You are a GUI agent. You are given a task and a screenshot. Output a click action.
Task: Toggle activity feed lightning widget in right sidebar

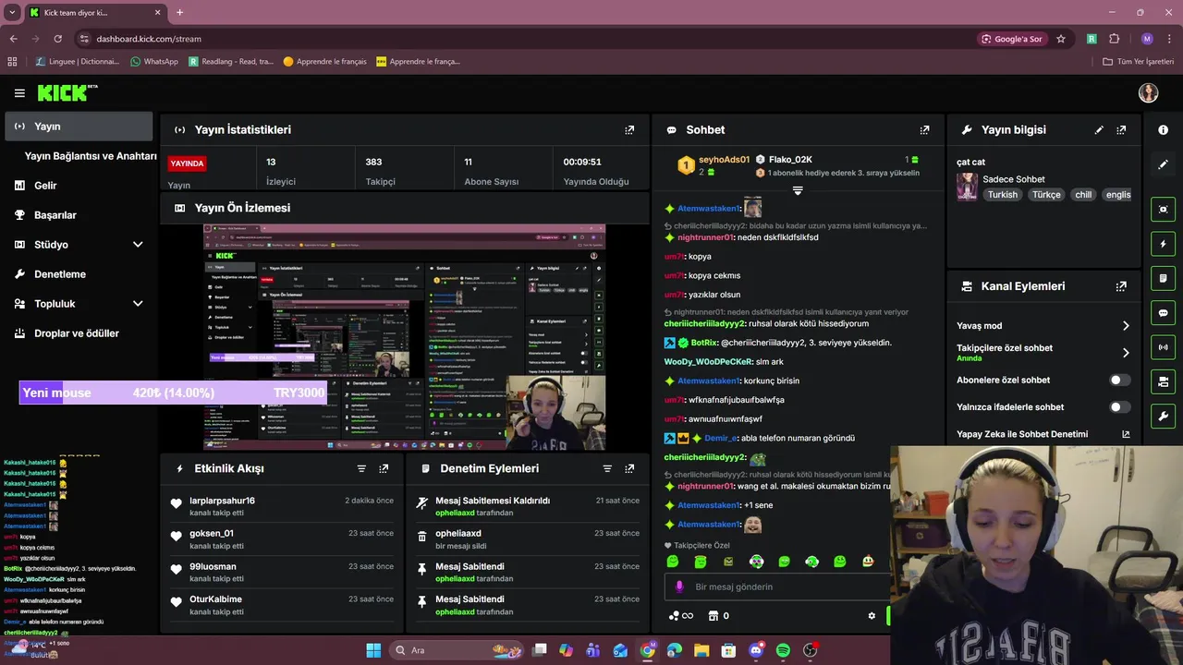pyautogui.click(x=1164, y=244)
